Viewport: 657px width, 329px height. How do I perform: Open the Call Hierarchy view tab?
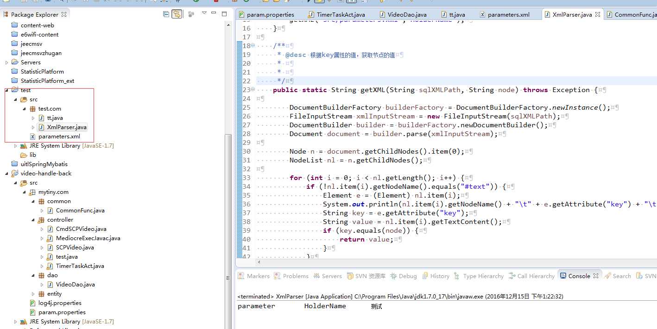531,276
